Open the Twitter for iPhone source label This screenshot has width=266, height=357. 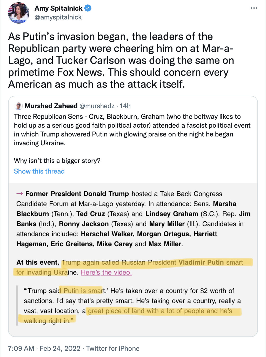(113, 348)
